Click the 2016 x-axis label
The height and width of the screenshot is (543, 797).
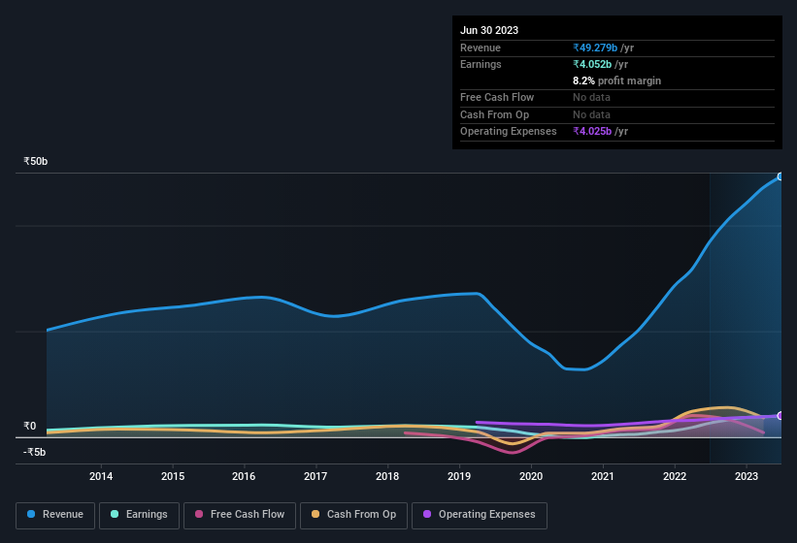[244, 476]
